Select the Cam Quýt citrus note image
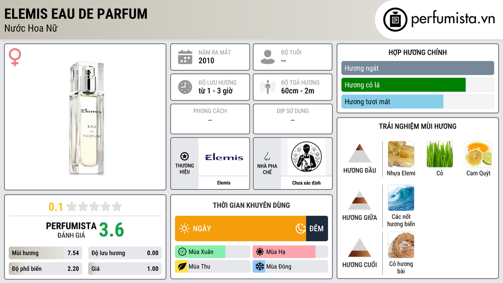Viewport: 503px width, 283px height. point(478,154)
